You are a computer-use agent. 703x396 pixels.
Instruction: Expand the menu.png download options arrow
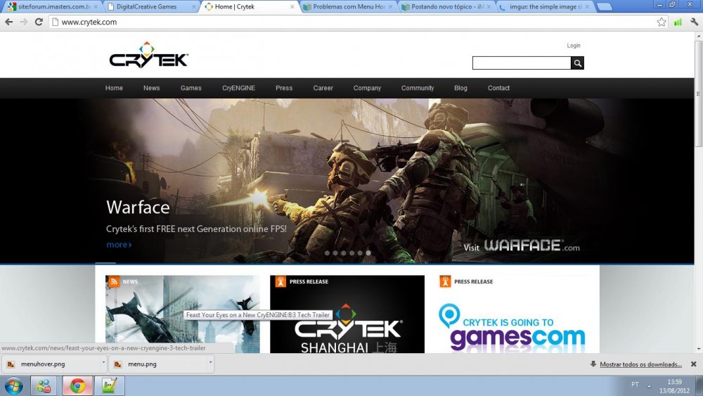(x=210, y=364)
